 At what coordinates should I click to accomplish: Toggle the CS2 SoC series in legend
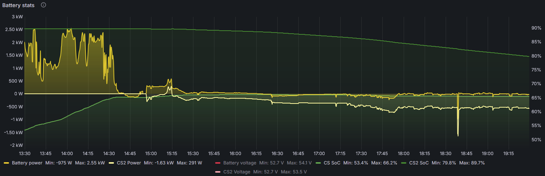(419, 163)
